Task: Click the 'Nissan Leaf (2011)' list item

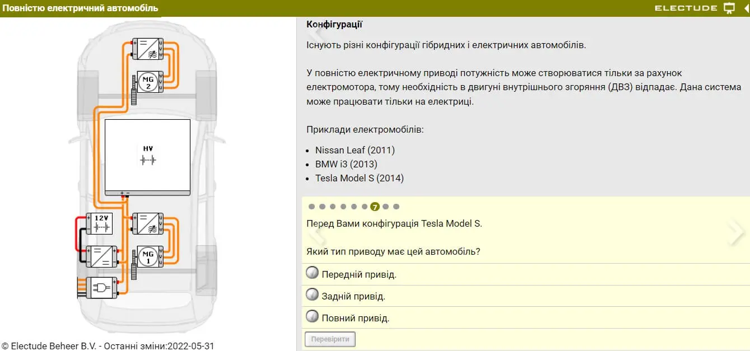Action: tap(355, 150)
